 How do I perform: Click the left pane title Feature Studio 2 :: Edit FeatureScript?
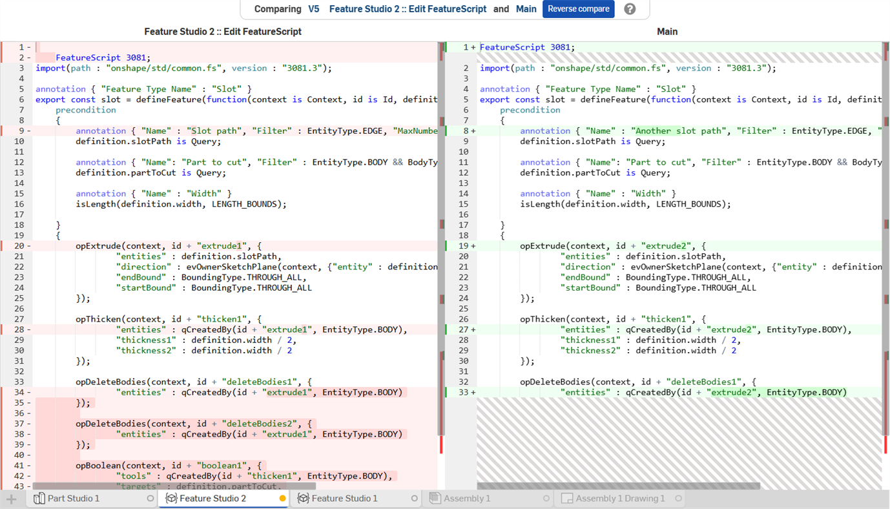click(x=223, y=32)
